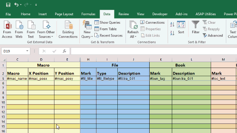The width and height of the screenshot is (237, 133).
Task: Click the Enter checkmark in formula bar
Action: (54, 51)
